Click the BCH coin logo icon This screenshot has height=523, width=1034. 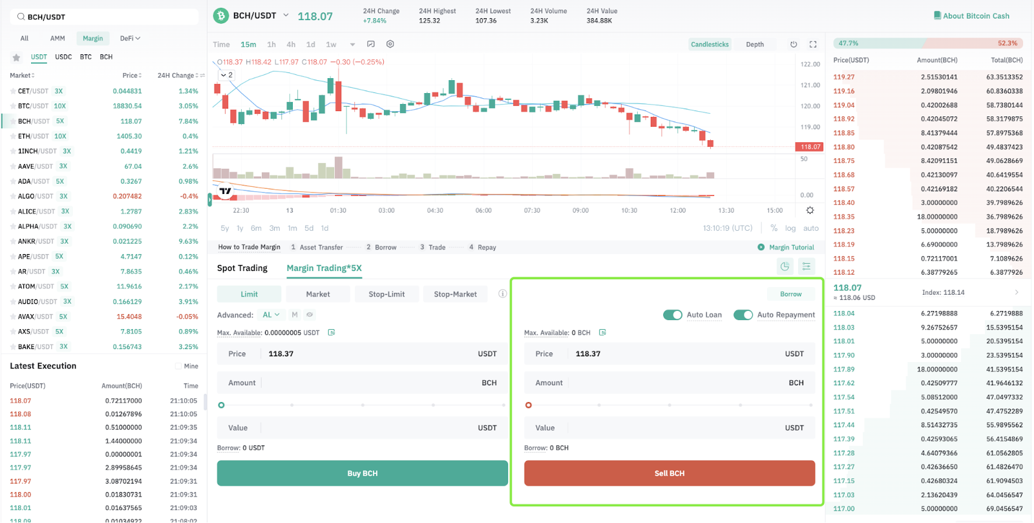[x=221, y=16]
